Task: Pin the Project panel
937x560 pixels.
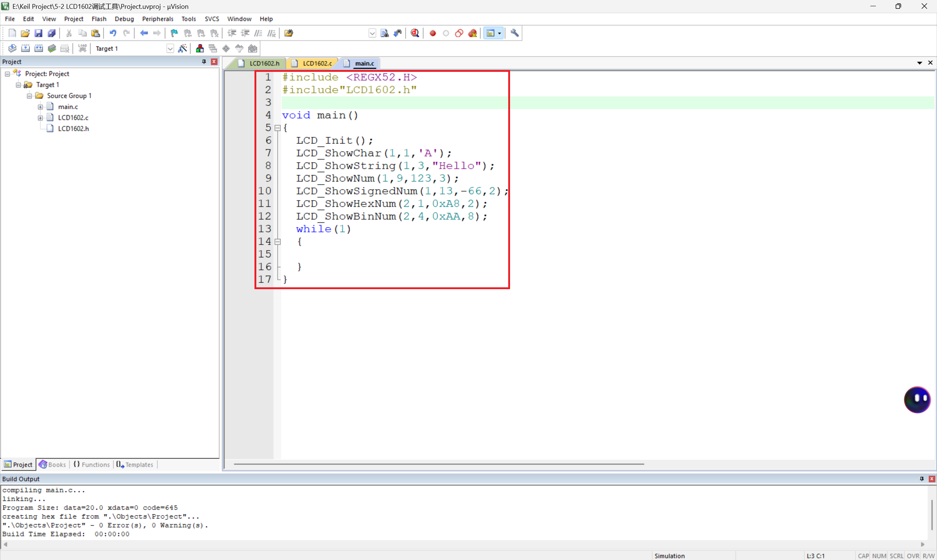Action: (x=204, y=62)
